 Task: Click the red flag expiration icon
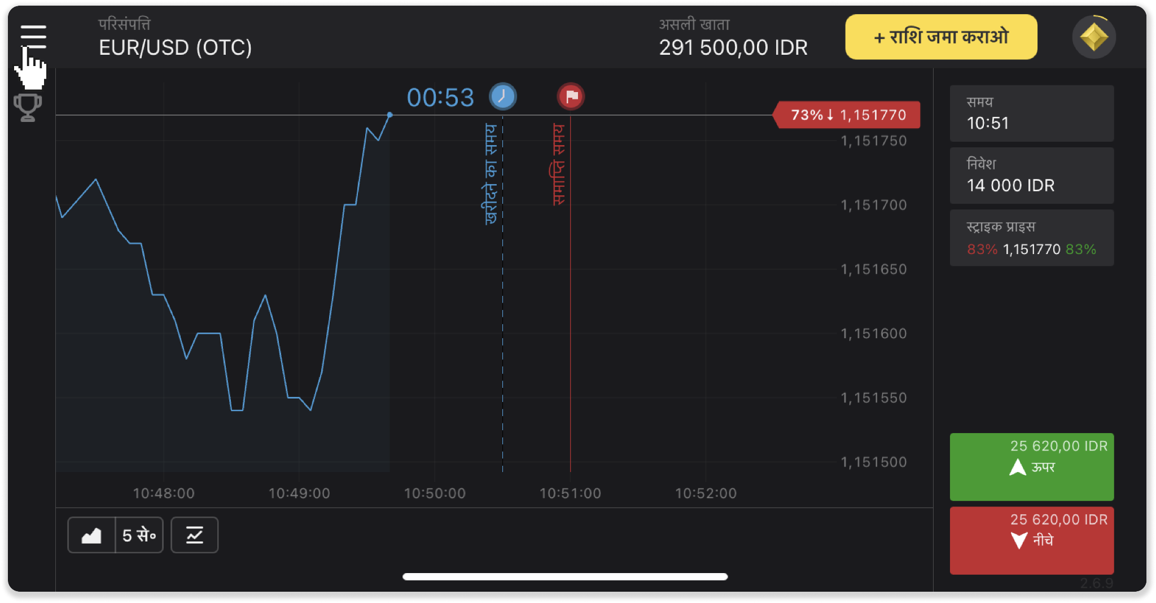[x=571, y=97]
